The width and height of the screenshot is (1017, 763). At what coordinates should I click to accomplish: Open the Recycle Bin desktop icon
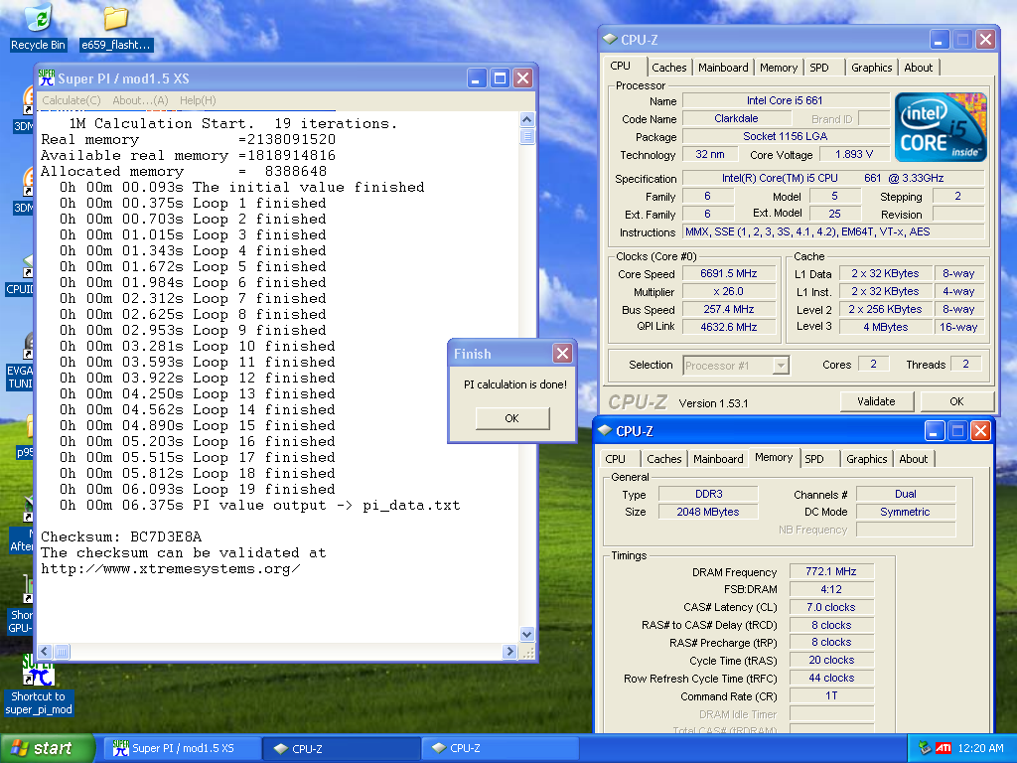point(39,27)
